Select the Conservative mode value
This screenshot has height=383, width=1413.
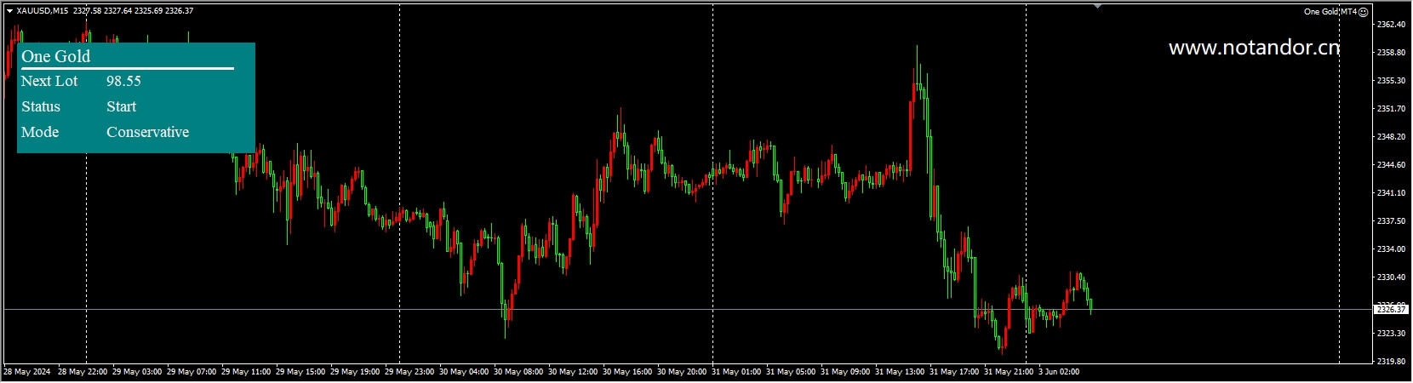click(x=147, y=132)
